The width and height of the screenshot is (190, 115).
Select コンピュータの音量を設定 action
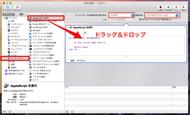(x=43, y=46)
